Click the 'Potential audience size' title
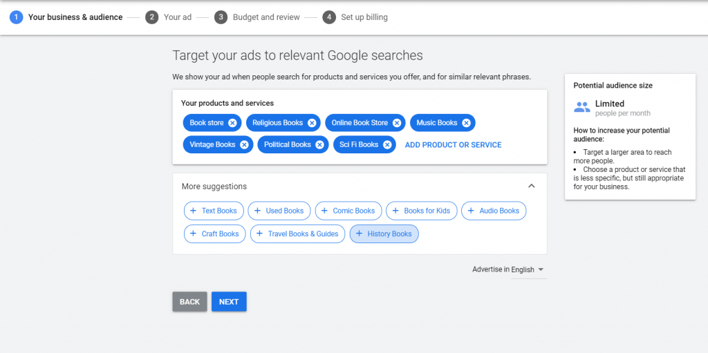 coord(613,86)
